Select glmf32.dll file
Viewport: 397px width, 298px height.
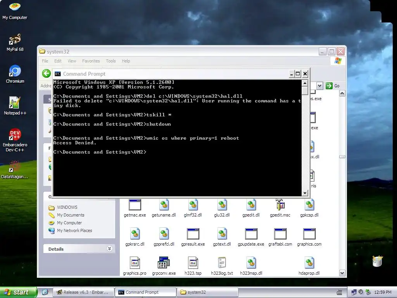tap(193, 208)
